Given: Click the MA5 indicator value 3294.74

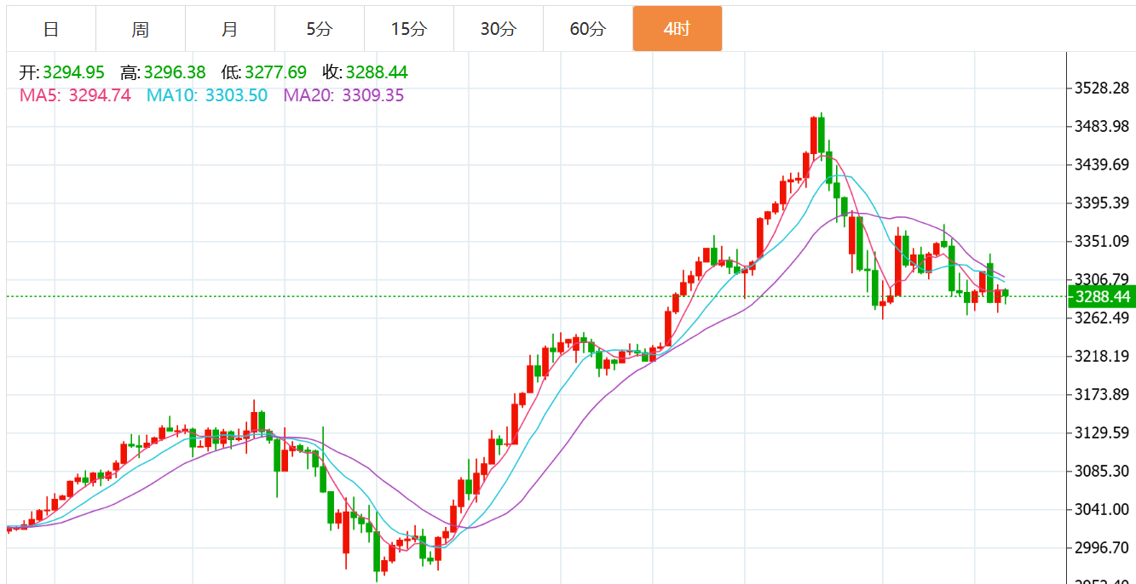Looking at the screenshot, I should click(x=100, y=95).
